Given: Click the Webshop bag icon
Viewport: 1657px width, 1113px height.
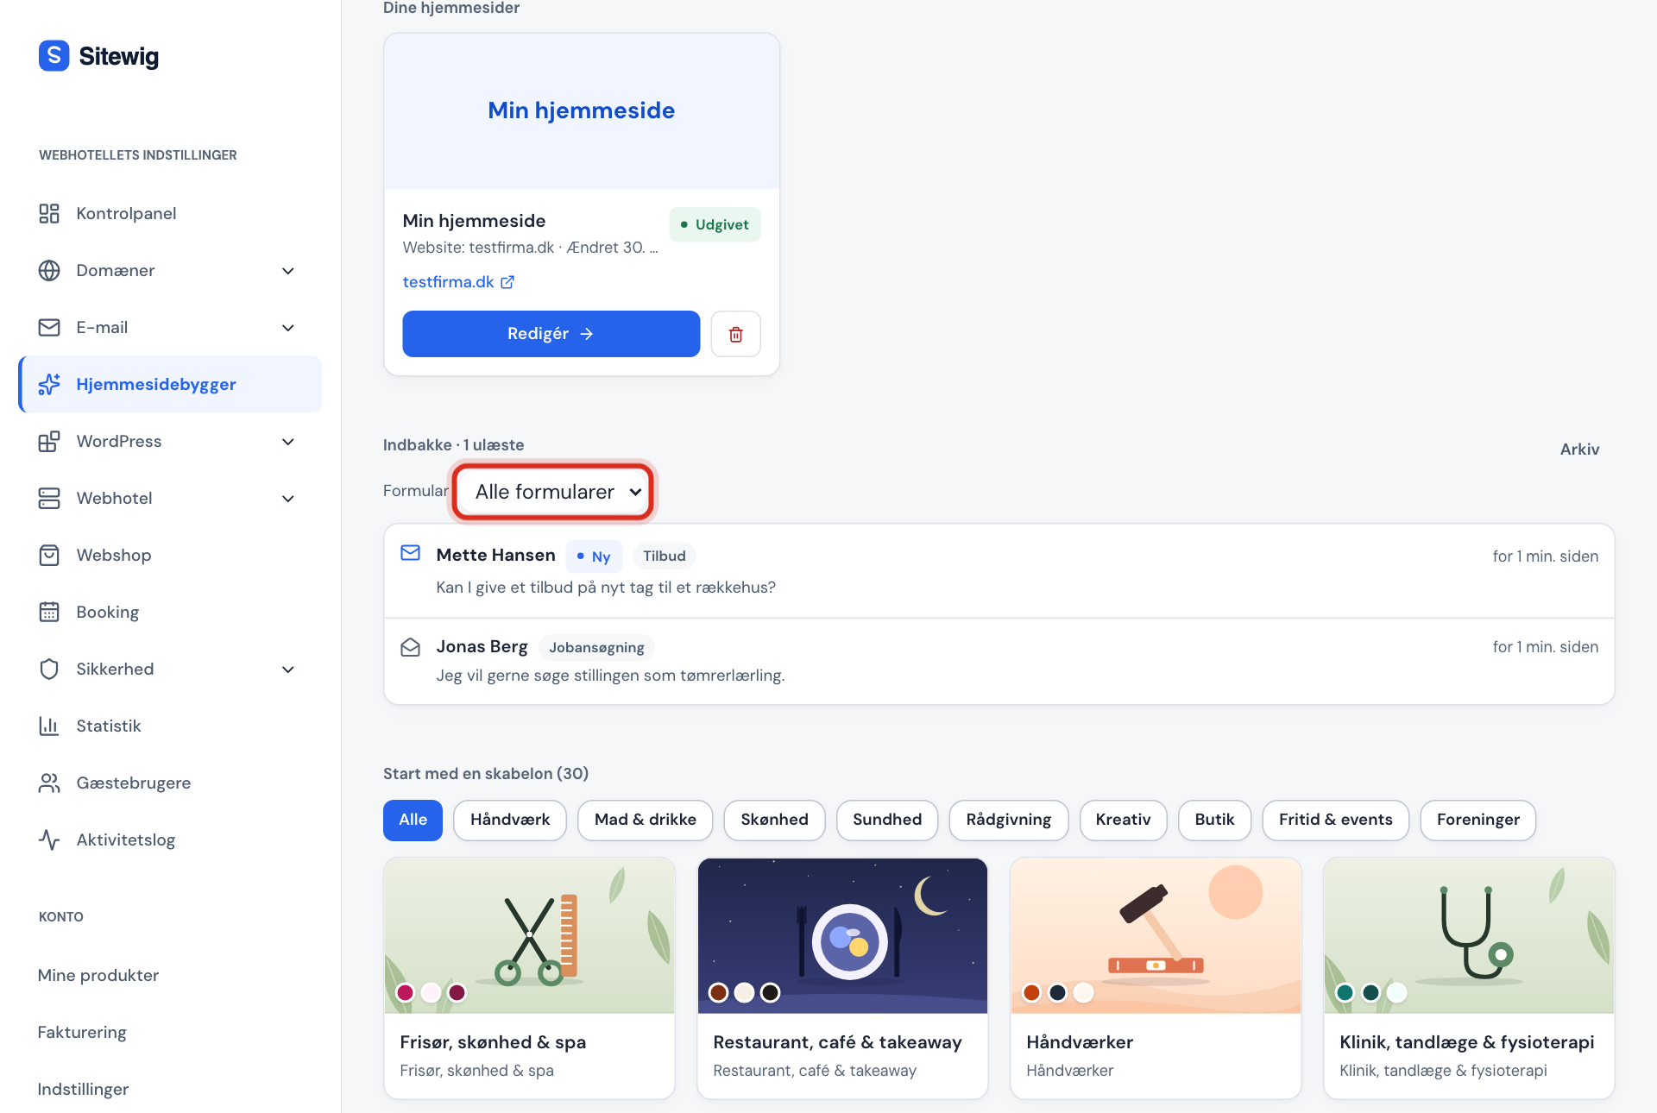Looking at the screenshot, I should [49, 555].
